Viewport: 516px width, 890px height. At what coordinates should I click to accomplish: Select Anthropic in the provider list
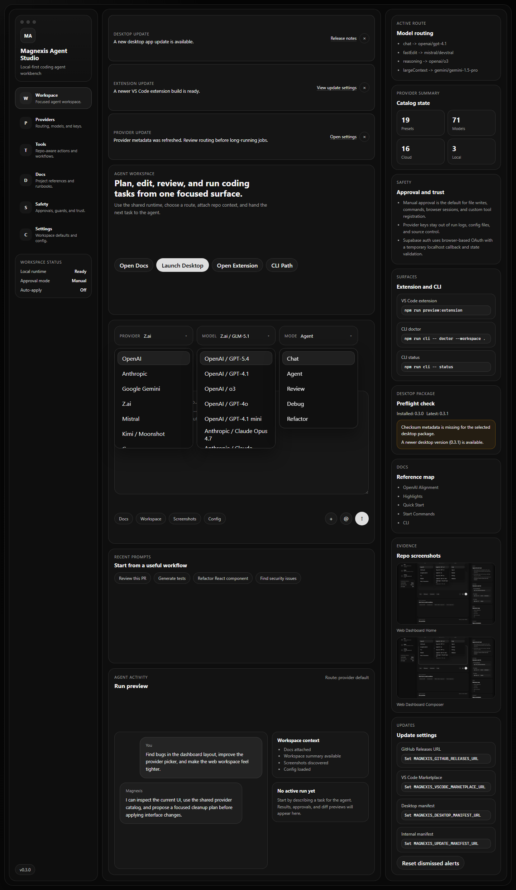click(x=154, y=374)
